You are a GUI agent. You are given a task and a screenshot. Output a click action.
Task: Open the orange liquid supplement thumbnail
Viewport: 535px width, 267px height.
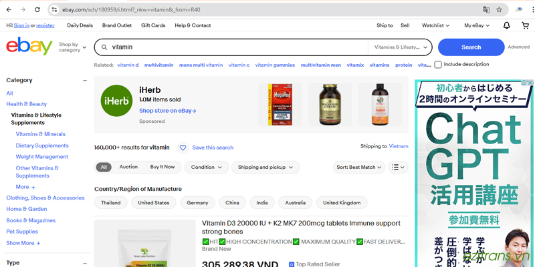pos(380,105)
